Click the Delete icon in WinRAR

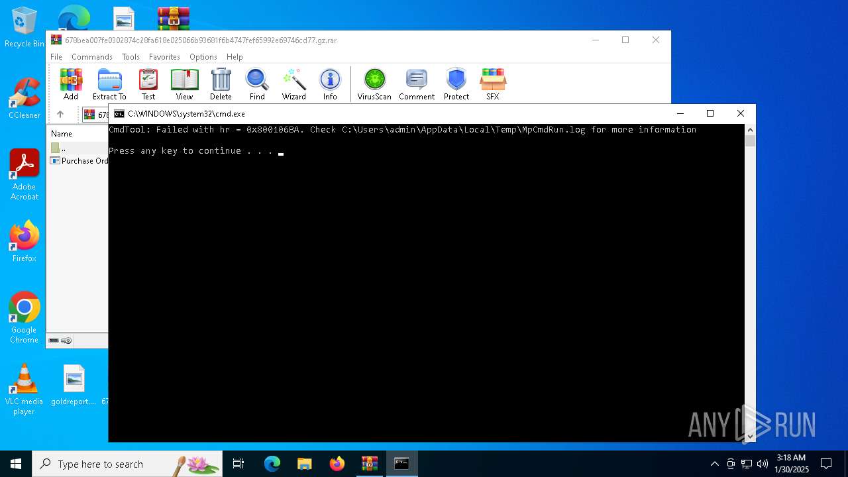pos(221,84)
